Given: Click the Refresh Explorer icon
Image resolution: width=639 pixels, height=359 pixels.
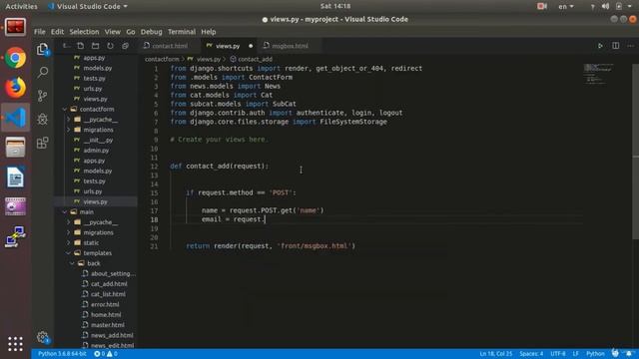Looking at the screenshot, I should [x=110, y=46].
